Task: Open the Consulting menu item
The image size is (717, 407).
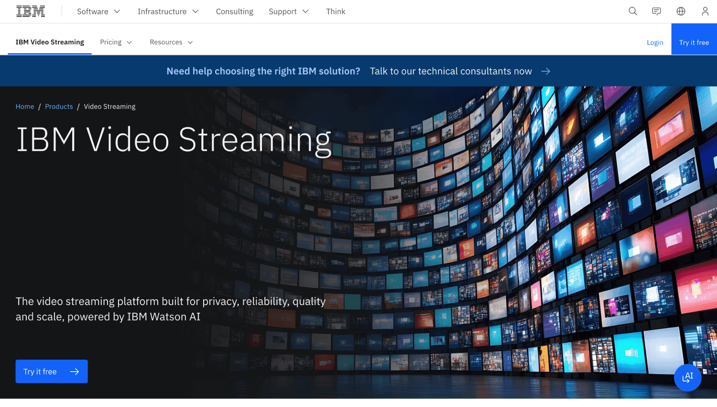Action: [235, 11]
